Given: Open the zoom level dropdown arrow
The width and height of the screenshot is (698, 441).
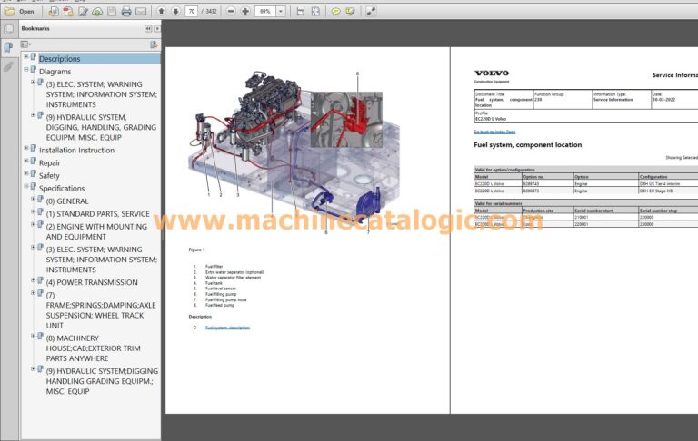Looking at the screenshot, I should [281, 11].
